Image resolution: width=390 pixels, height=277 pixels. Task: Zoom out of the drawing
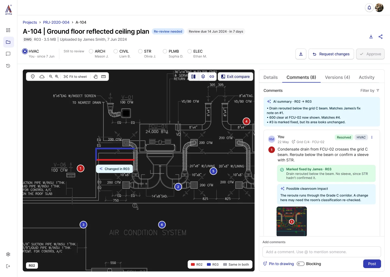51,77
